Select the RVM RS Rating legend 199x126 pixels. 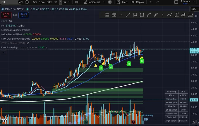[x=9, y=48]
